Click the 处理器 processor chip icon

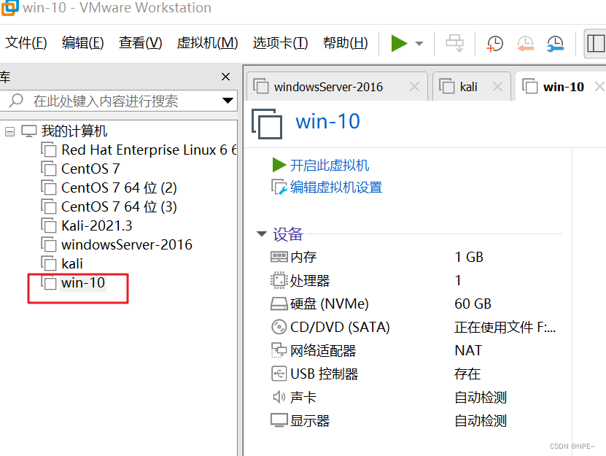pos(279,280)
